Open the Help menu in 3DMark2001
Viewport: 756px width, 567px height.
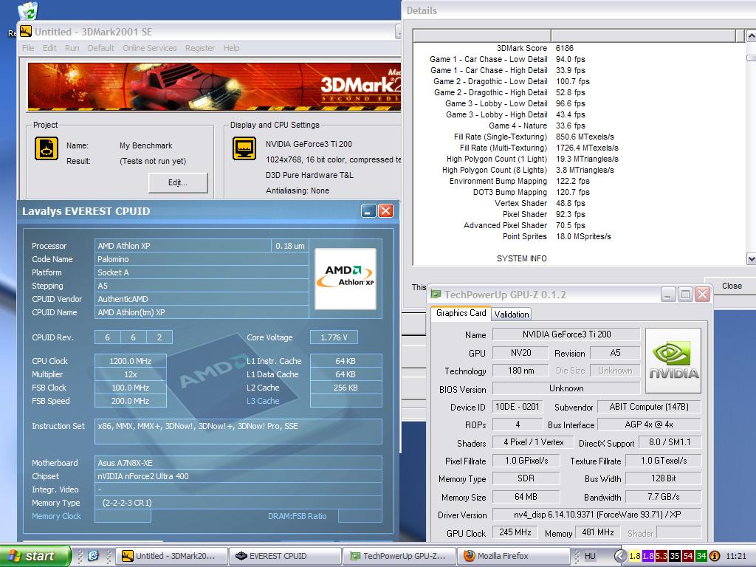point(231,48)
